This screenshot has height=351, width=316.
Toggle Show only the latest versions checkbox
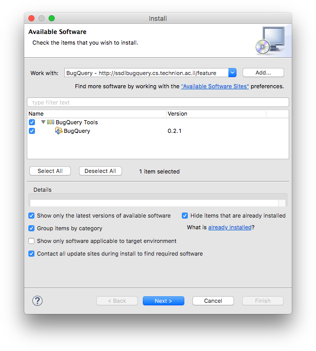pyautogui.click(x=31, y=216)
